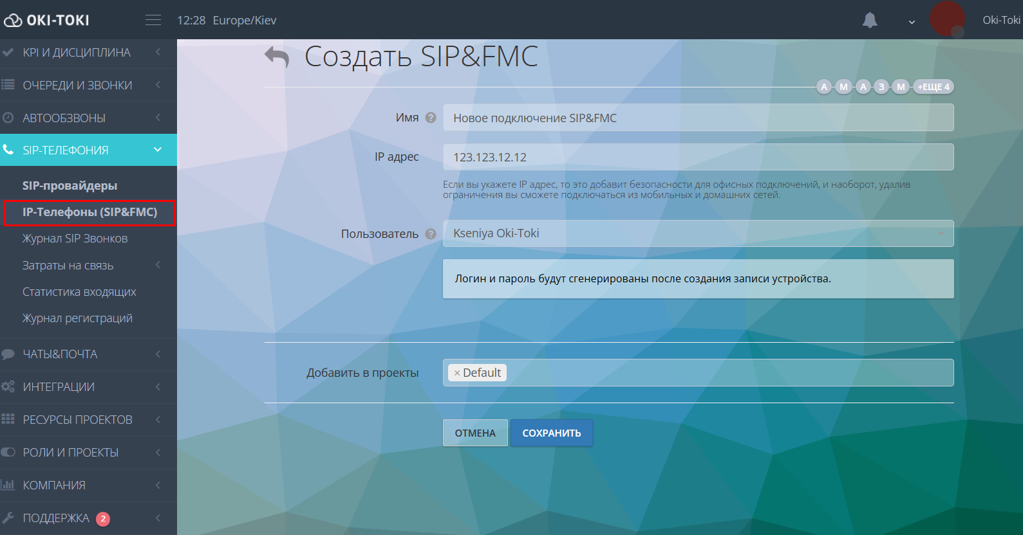Click the help icon next to Имя
1023x535 pixels.
(x=431, y=118)
